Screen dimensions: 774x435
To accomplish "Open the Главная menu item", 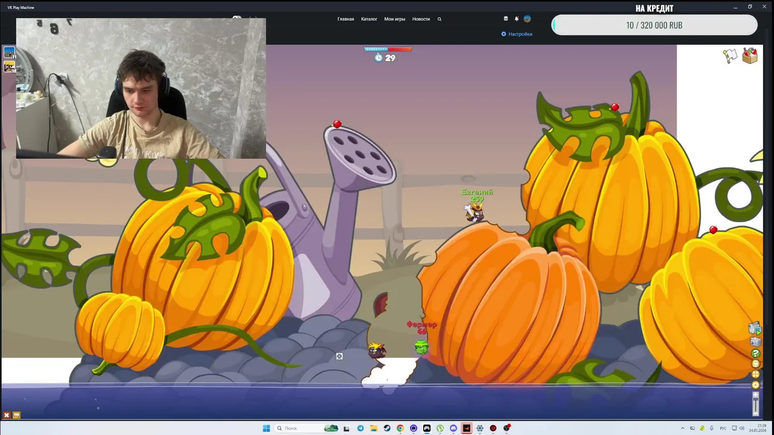I will click(x=345, y=19).
